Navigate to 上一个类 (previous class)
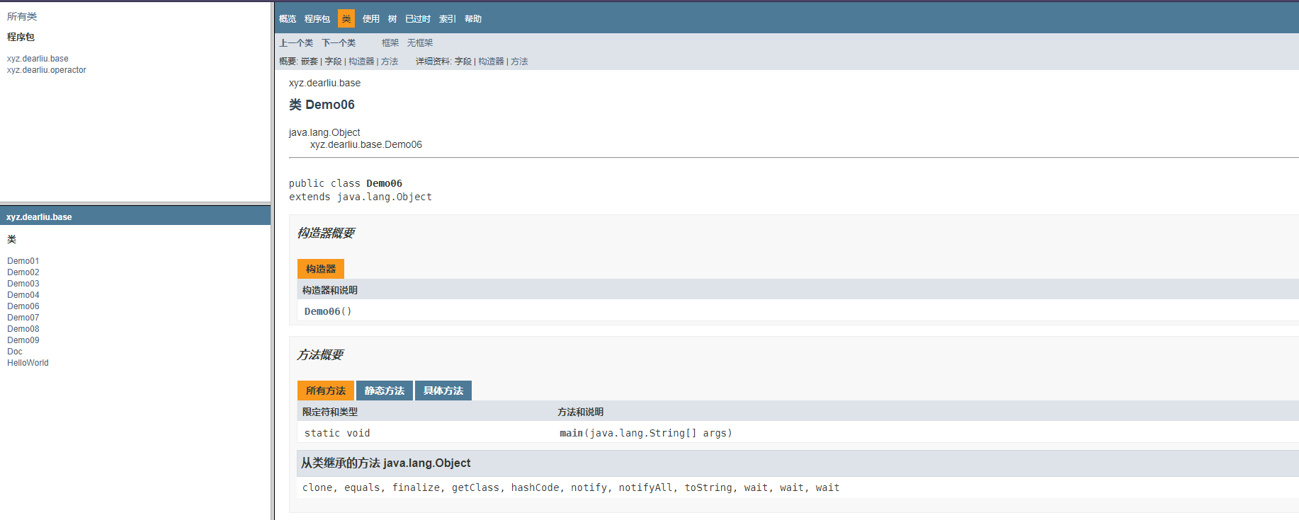Screen dimensions: 1299x520 [x=296, y=43]
